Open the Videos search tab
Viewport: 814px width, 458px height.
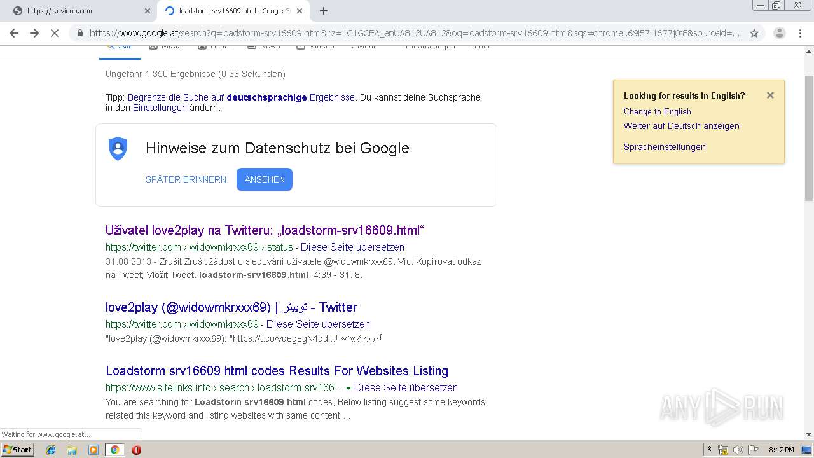pyautogui.click(x=315, y=46)
